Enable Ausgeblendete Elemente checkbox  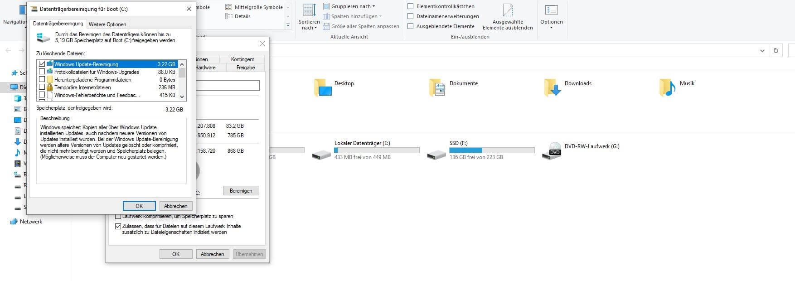coord(411,26)
